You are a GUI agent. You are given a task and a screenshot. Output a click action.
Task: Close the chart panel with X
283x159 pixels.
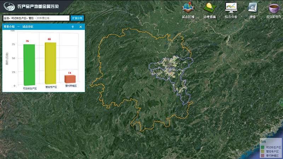[x=80, y=27]
